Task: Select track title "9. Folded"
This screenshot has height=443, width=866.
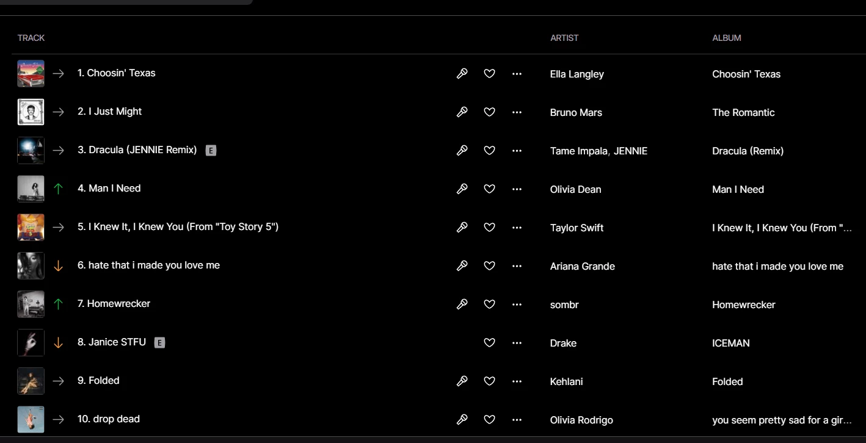Action: pos(98,381)
